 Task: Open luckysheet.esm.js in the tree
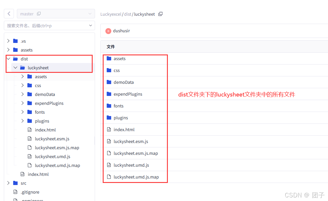(52, 139)
